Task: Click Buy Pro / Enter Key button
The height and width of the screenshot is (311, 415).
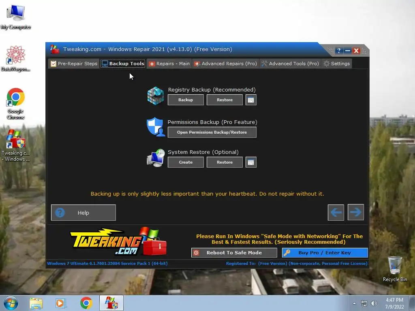Action: (x=325, y=253)
